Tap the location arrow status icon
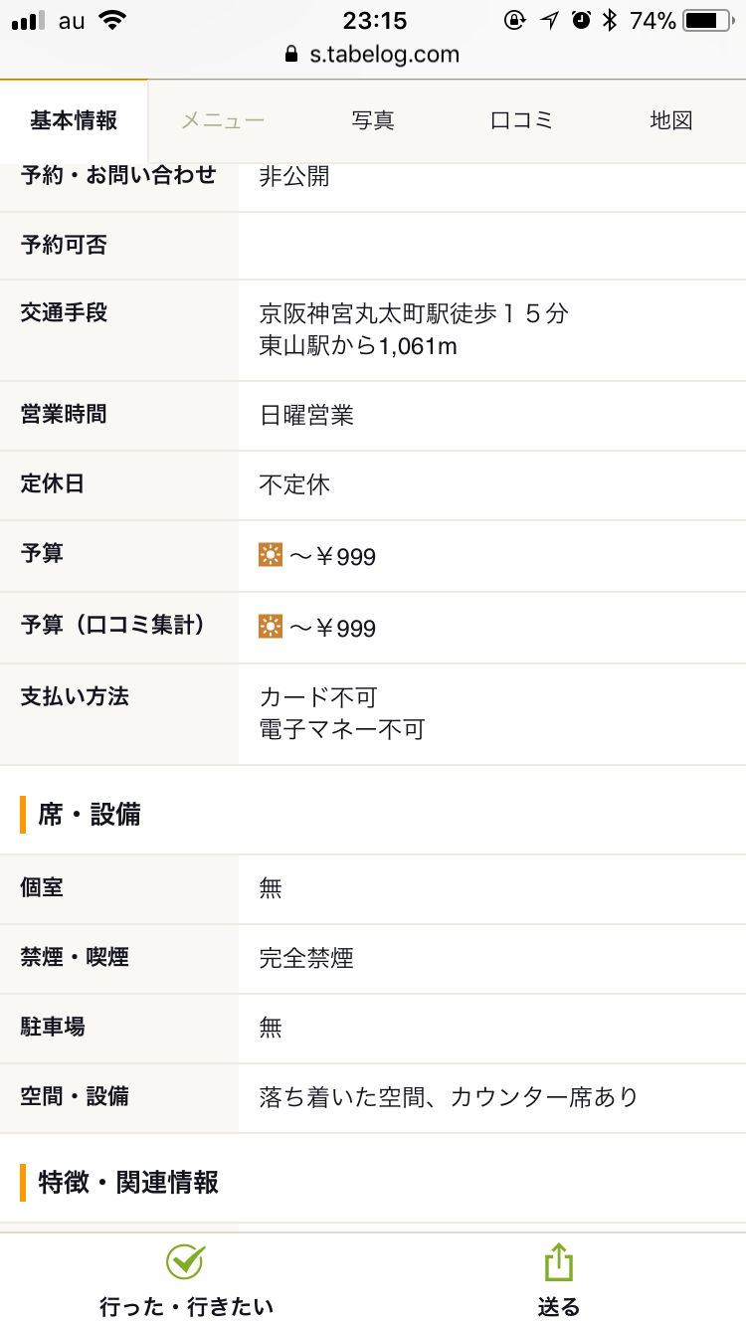This screenshot has width=746, height=1327. pos(549,20)
